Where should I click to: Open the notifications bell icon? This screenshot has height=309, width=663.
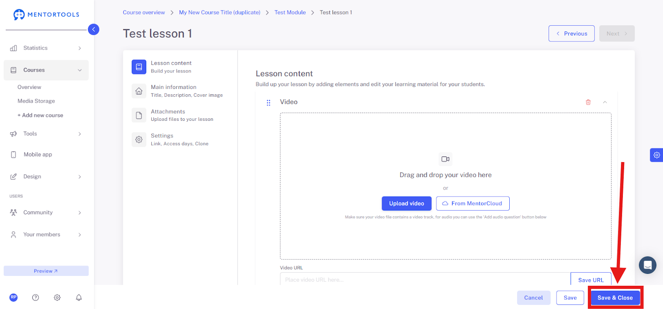point(79,297)
